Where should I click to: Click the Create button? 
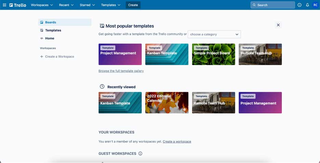(133, 5)
